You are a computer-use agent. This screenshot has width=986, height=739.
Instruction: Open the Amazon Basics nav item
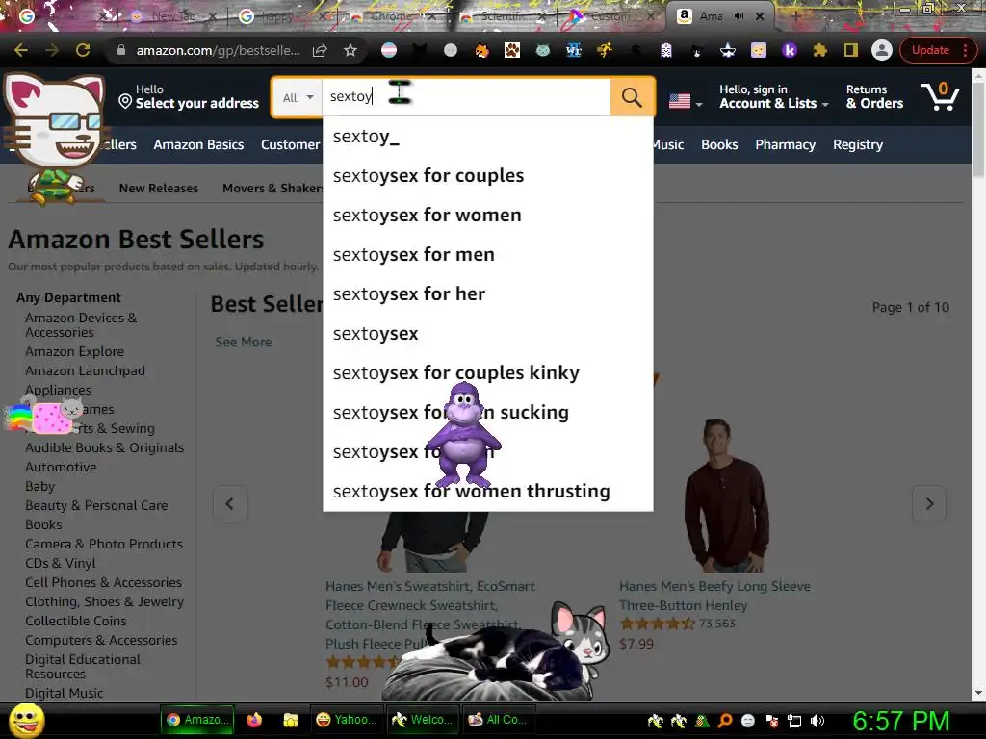[x=198, y=144]
